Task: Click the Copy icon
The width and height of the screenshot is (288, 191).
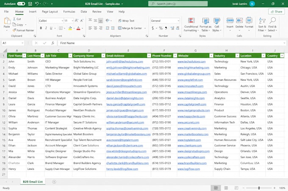Action: click(14, 24)
